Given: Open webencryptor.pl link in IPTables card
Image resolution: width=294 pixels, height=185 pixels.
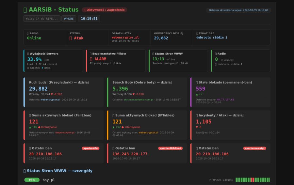Looking at the screenshot, I should click(148, 132).
